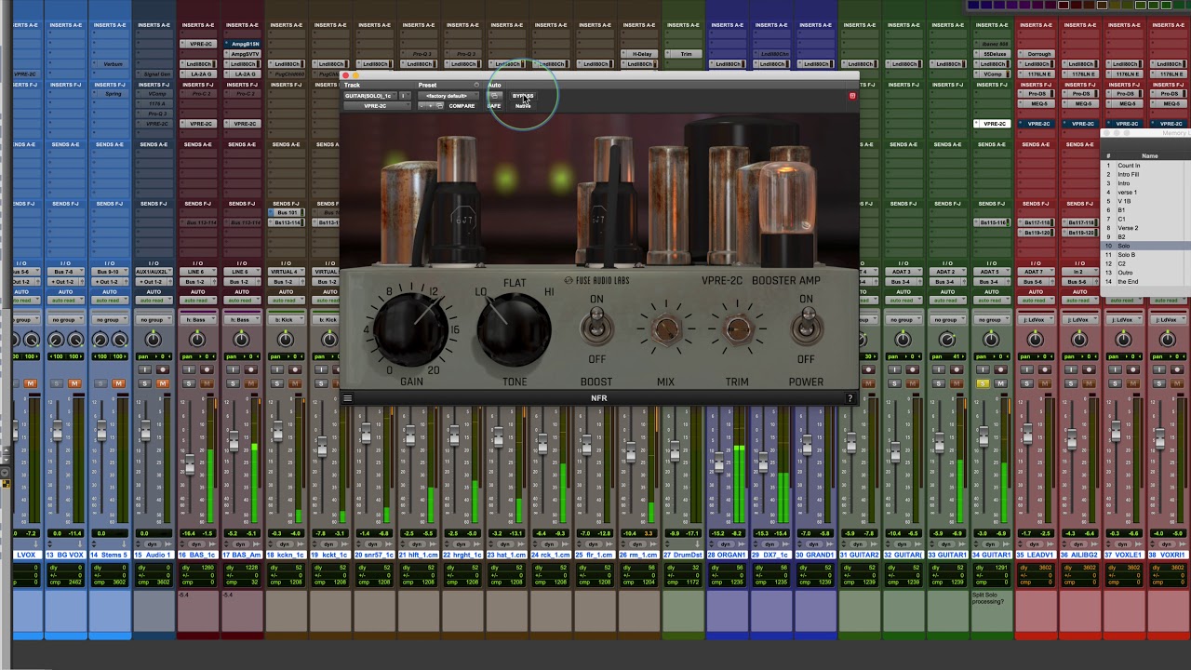Click the GAIN knob on VPRE-2C
The width and height of the screenshot is (1191, 670).
[412, 328]
